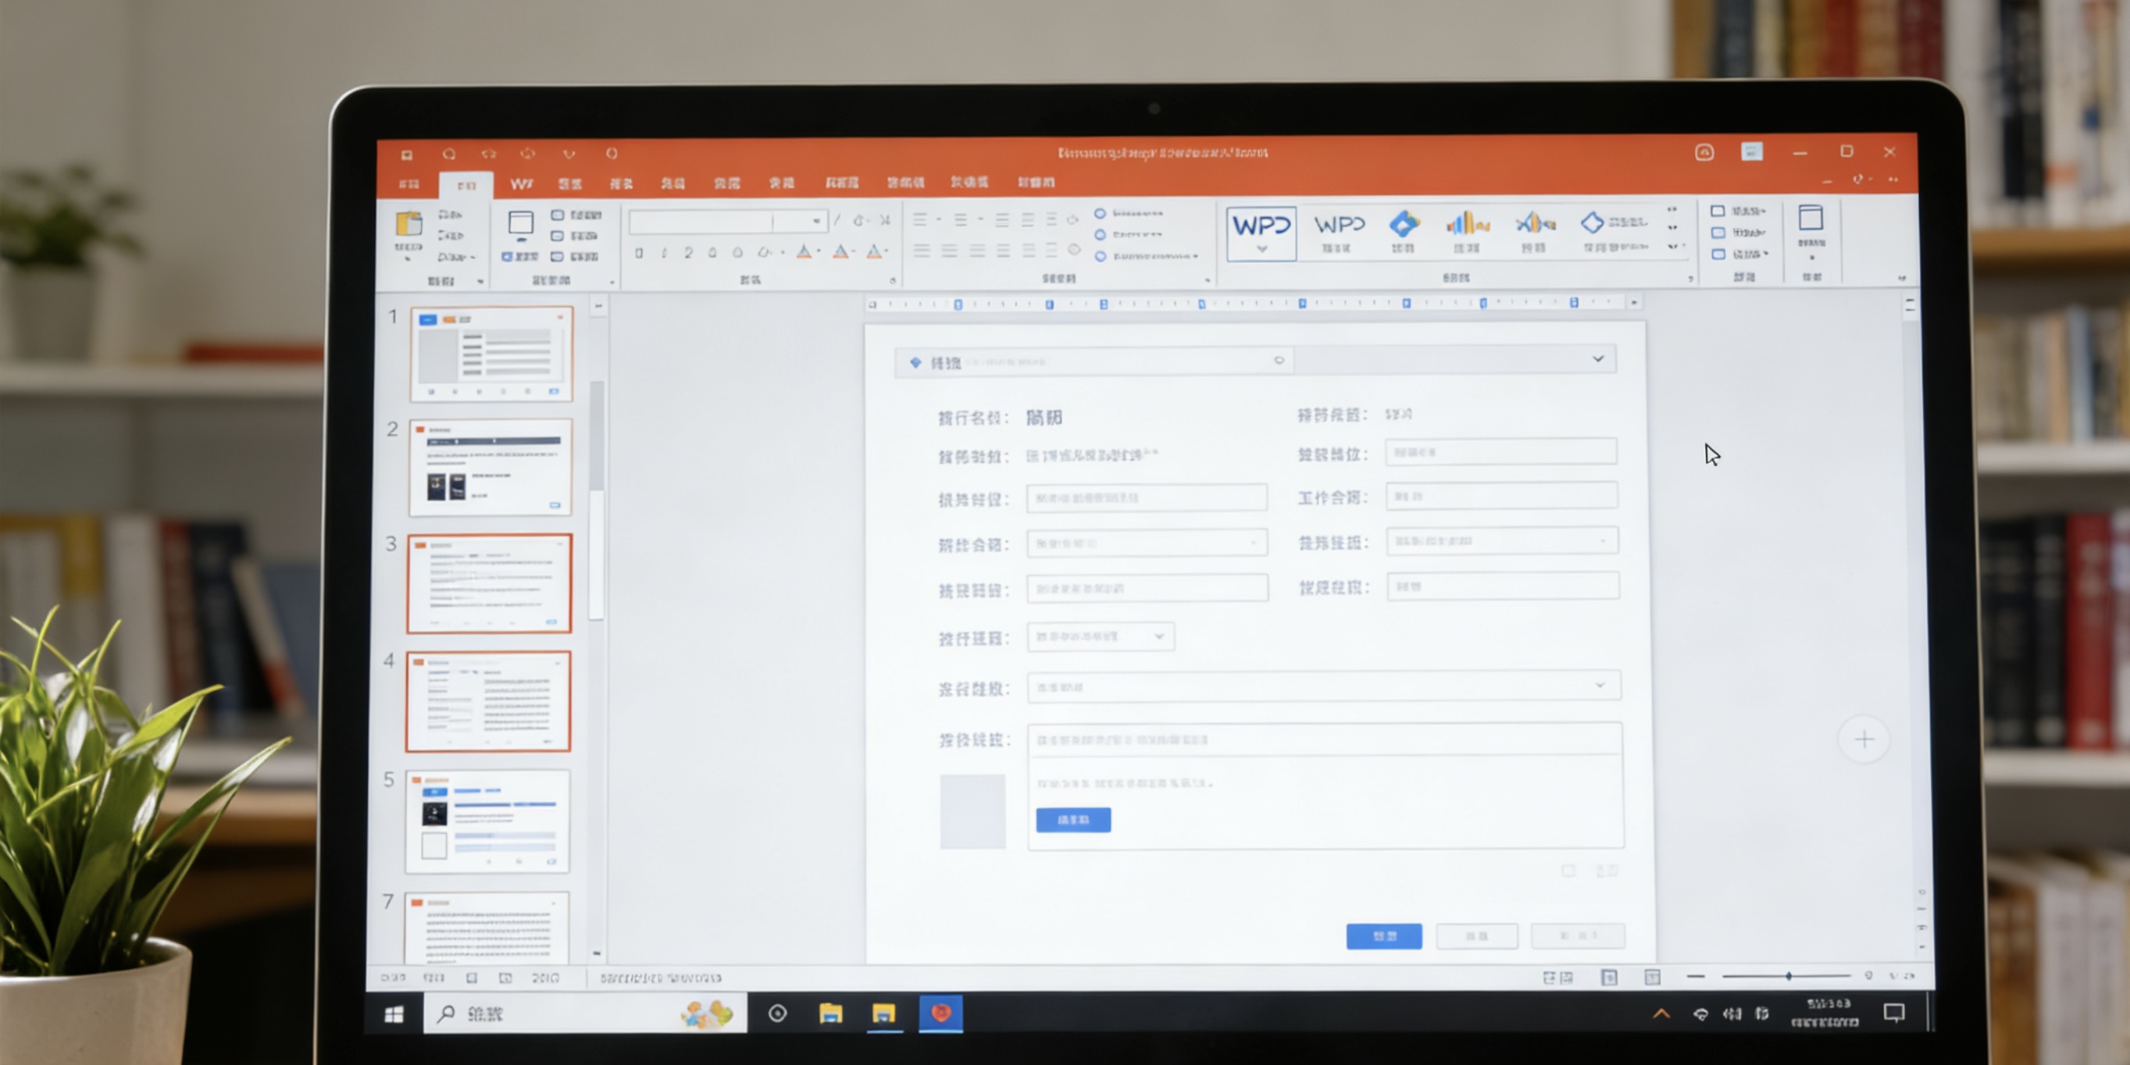Click the blue submit button at the form bottom
Image resolution: width=2130 pixels, height=1065 pixels.
(1384, 936)
